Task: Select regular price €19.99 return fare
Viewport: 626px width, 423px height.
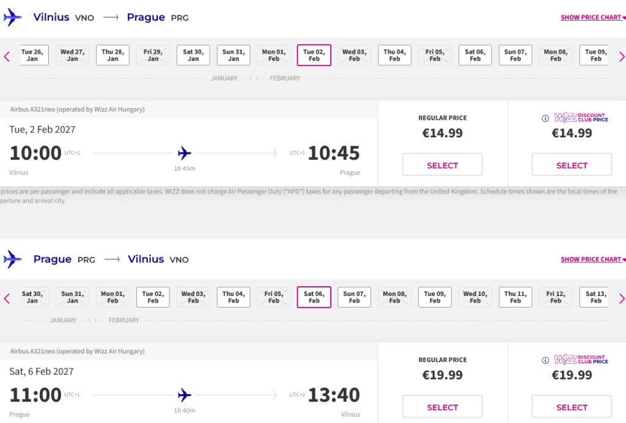Action: [443, 407]
